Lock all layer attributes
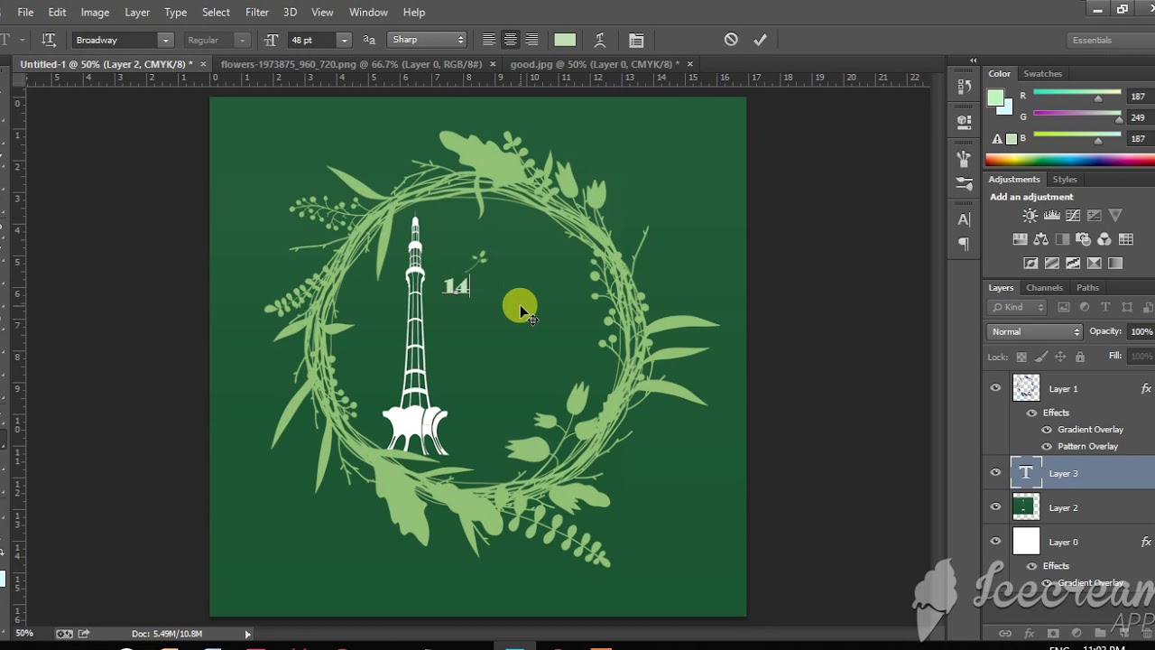The width and height of the screenshot is (1155, 650). point(1079,357)
